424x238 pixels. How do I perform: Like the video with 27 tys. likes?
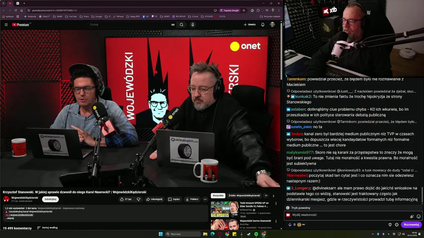[x=126, y=199]
